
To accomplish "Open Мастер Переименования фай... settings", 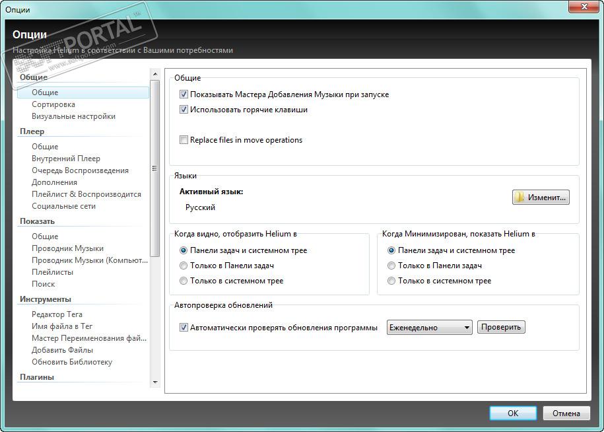I will pos(89,338).
